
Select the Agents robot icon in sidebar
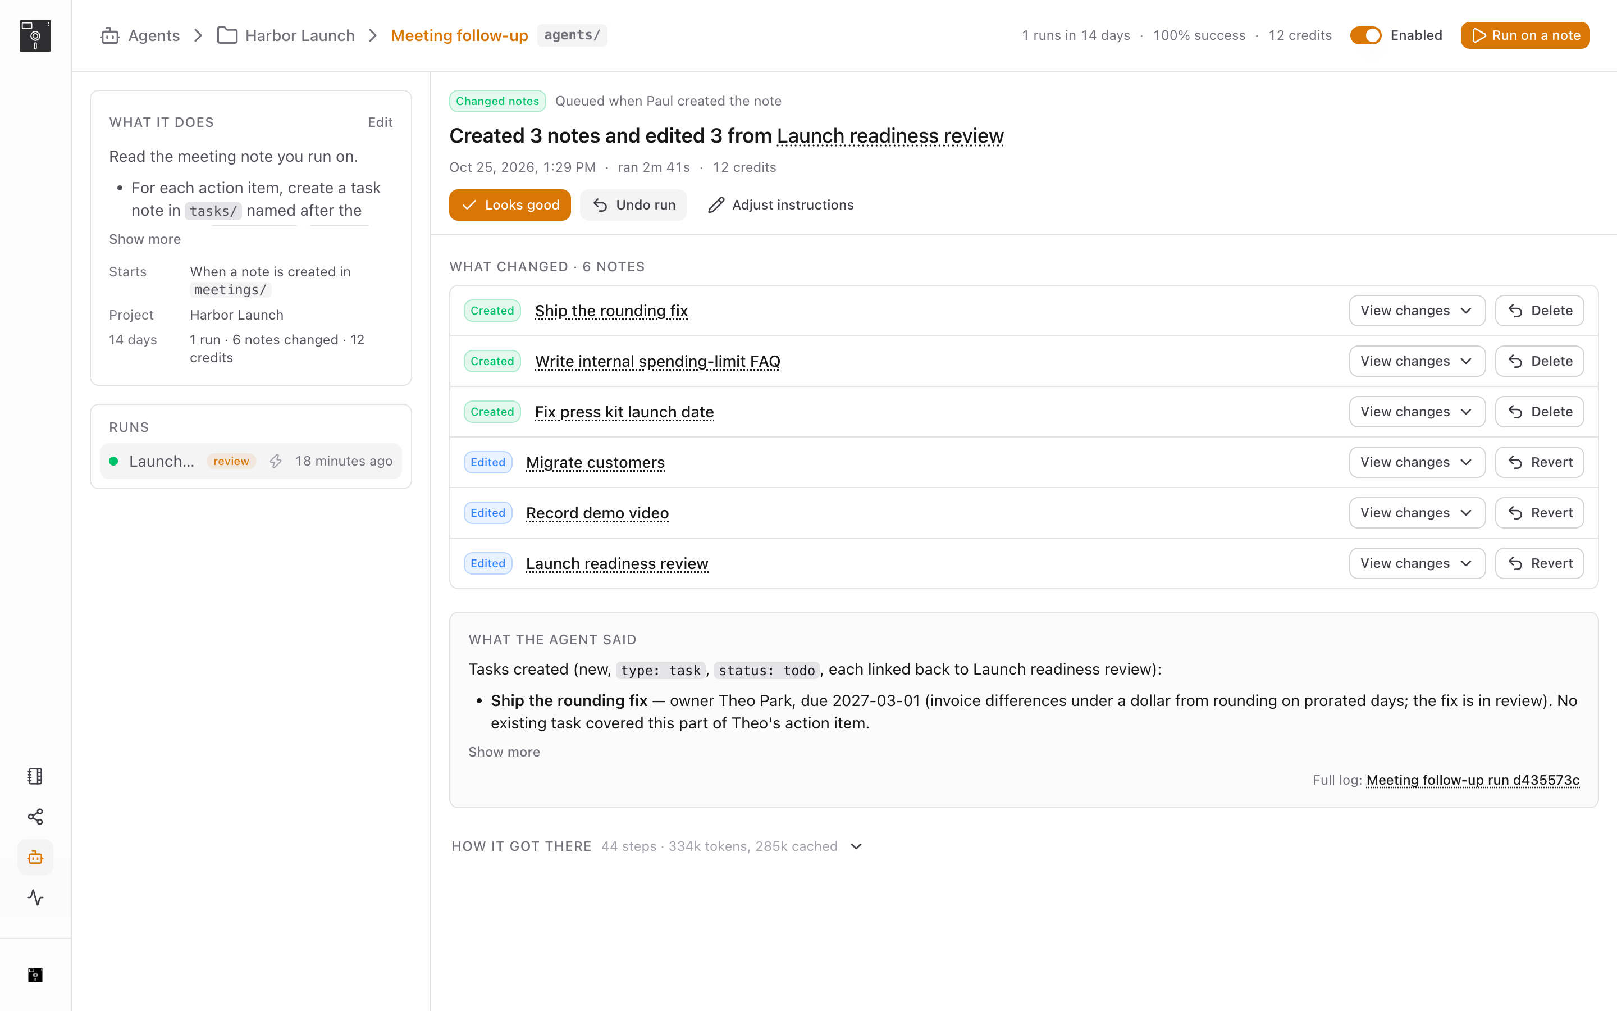[x=35, y=857]
